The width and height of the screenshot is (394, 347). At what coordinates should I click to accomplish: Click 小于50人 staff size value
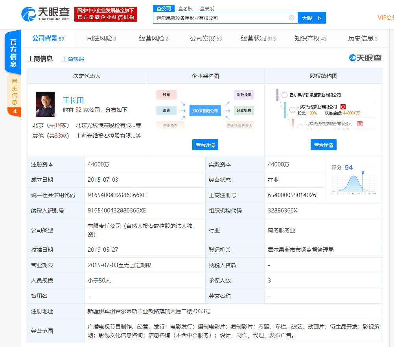99,281
